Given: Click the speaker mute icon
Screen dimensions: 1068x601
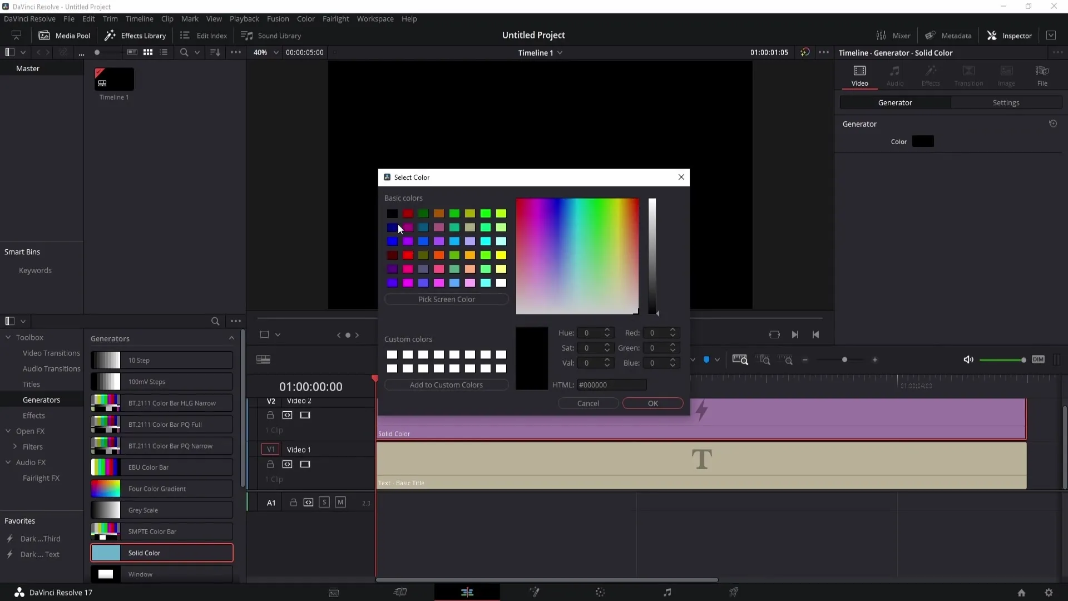Looking at the screenshot, I should [968, 359].
